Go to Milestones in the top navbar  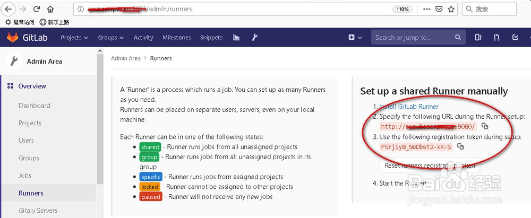click(x=177, y=38)
